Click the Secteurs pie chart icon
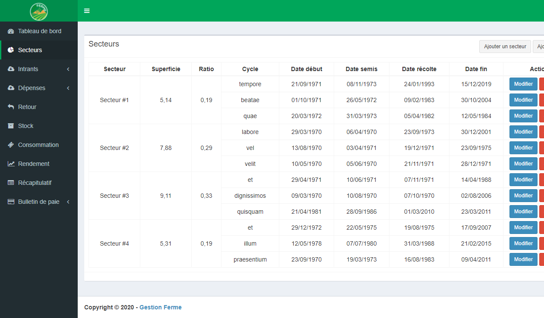 click(11, 50)
